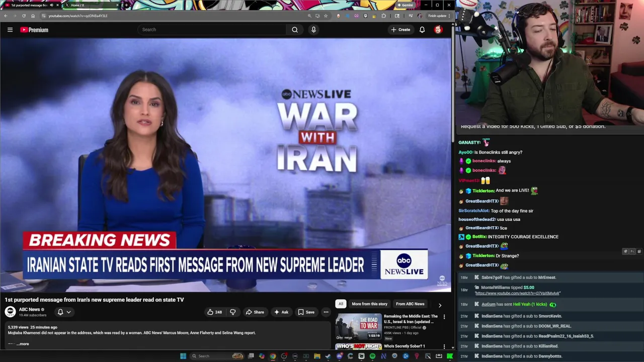Open the Gemini button in Chrome
The image size is (644, 362).
pyautogui.click(x=405, y=5)
